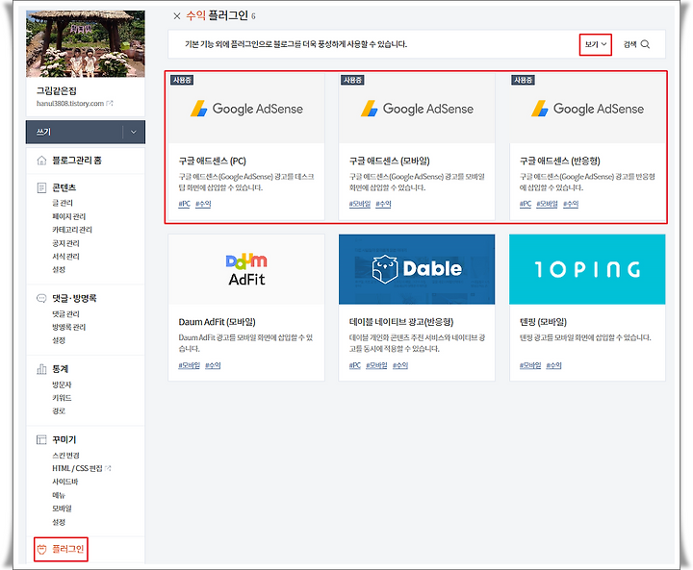
Task: Click the 구글 애드센스 (모바일) title
Action: [390, 161]
